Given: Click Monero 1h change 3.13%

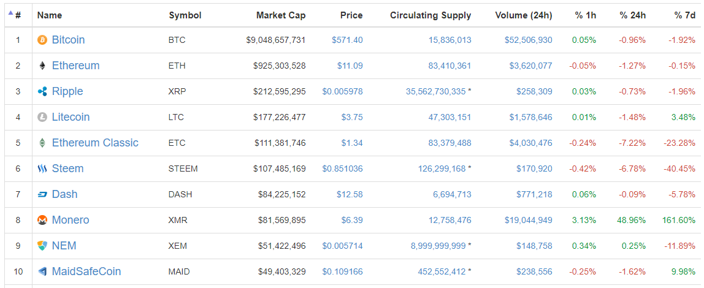Looking at the screenshot, I should [586, 220].
